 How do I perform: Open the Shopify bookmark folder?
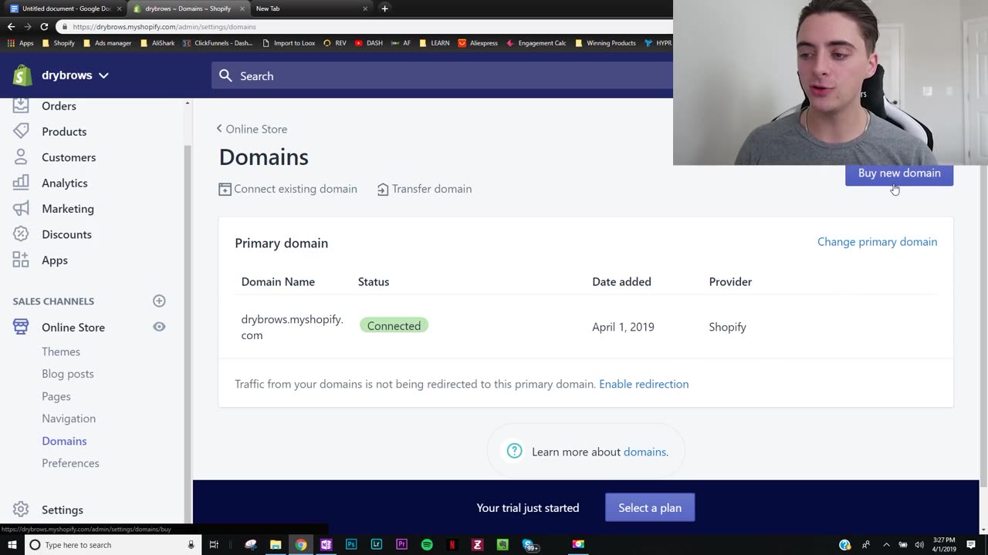point(59,43)
